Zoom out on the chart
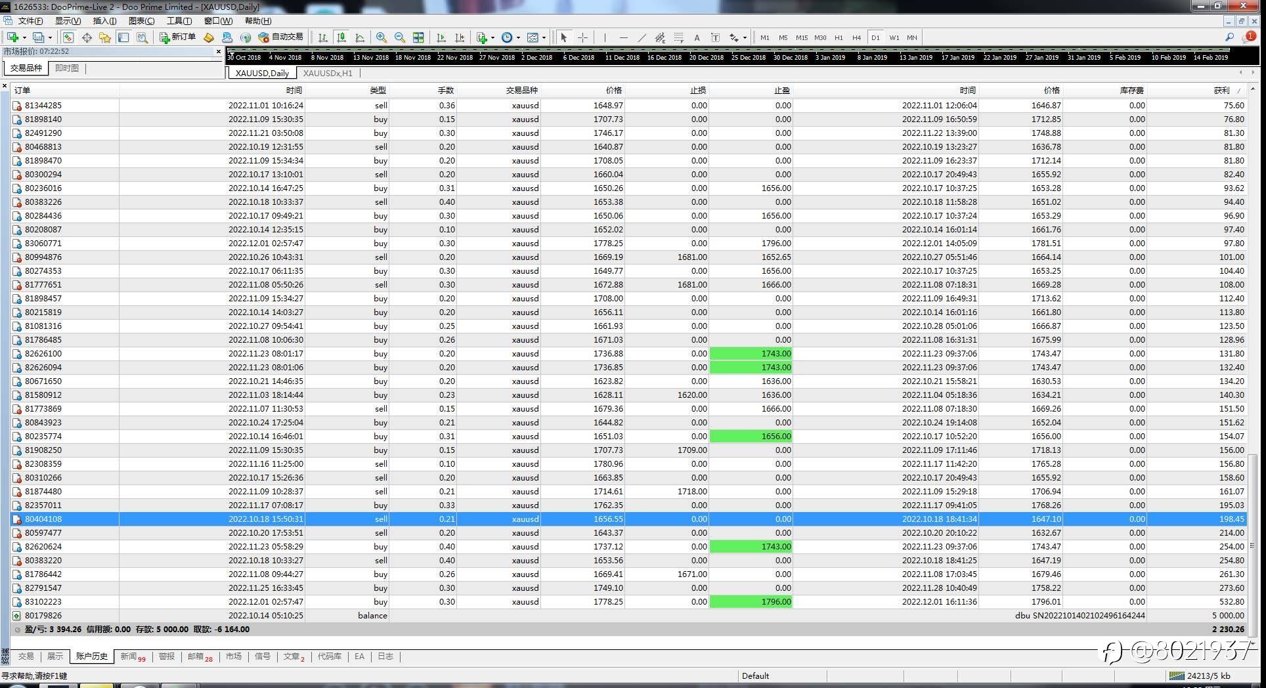This screenshot has height=688, width=1266. (399, 37)
